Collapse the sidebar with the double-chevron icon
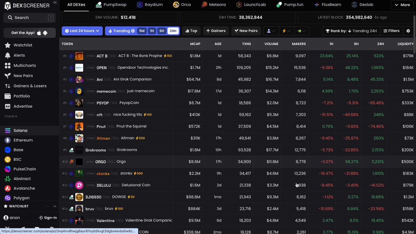Screen dimensions: 416x234 55,3
